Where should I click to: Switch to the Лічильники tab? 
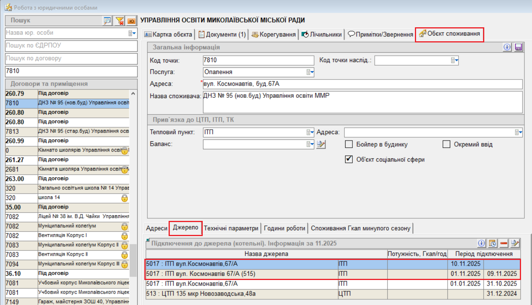click(x=321, y=34)
